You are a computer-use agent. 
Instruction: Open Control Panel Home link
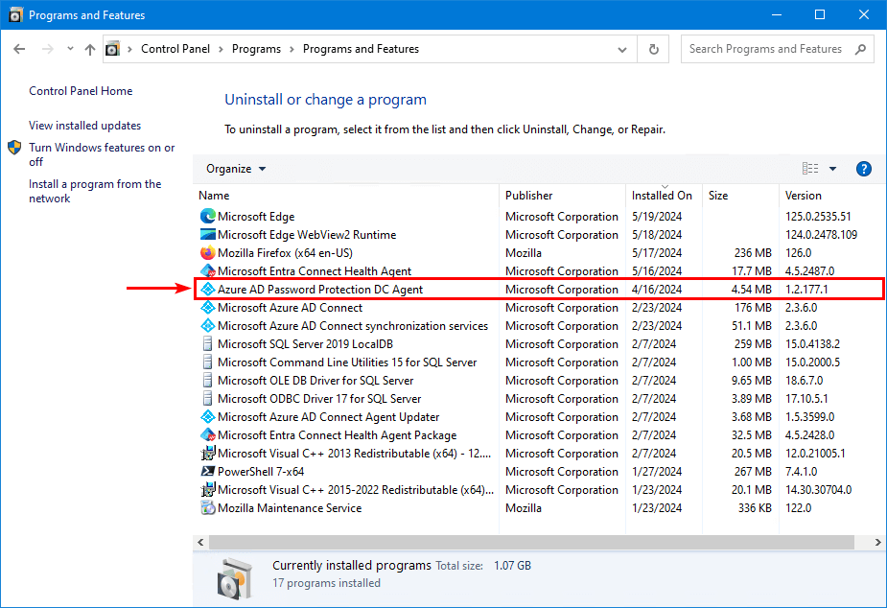click(x=81, y=91)
